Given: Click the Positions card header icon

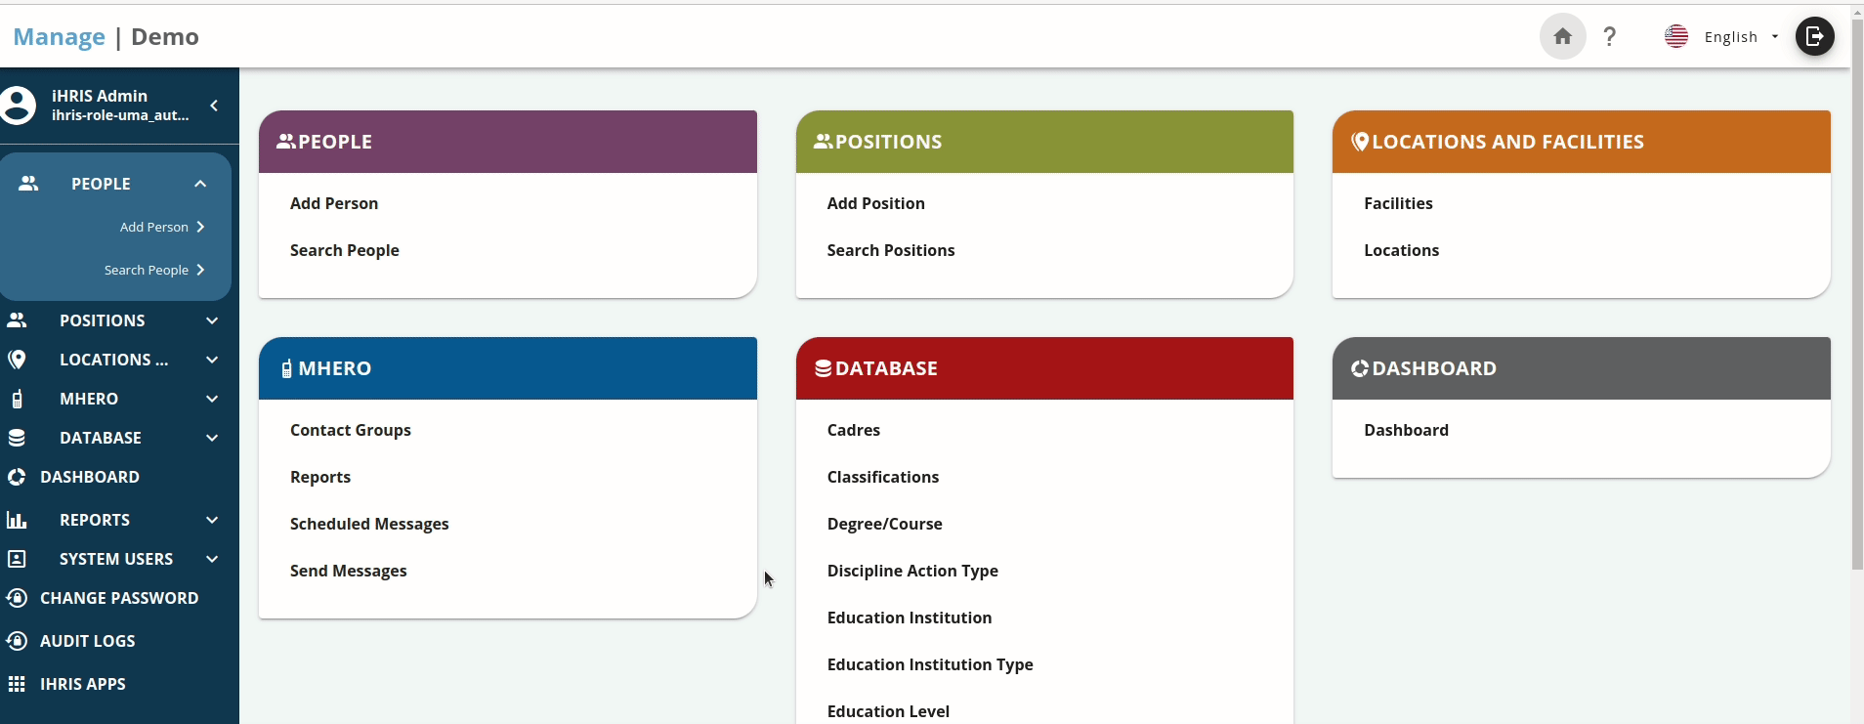Looking at the screenshot, I should [824, 142].
